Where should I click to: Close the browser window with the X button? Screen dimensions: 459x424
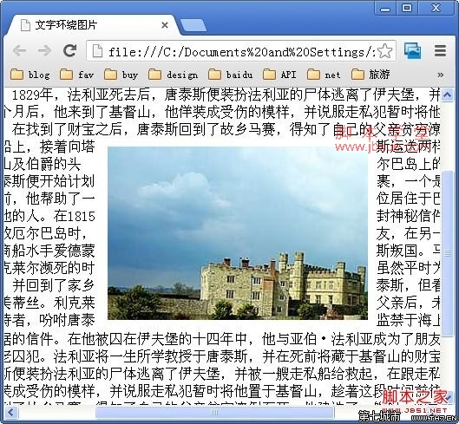(436, 8)
